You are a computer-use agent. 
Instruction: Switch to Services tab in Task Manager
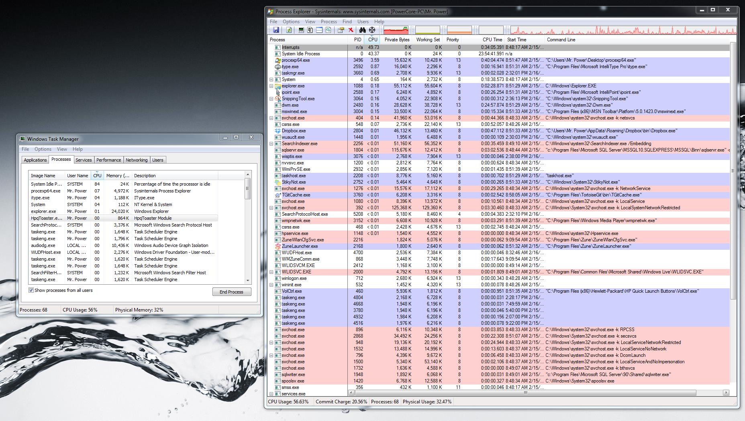click(84, 160)
